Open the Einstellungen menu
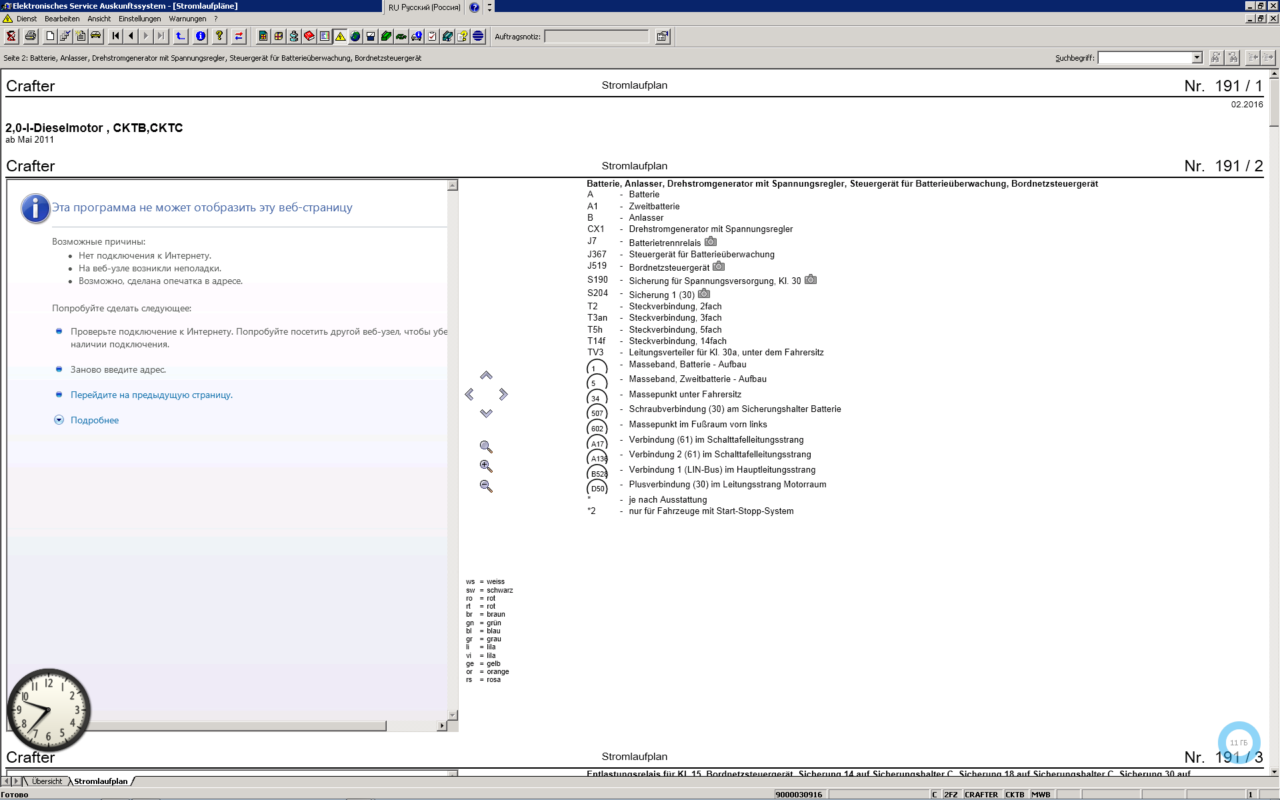Image resolution: width=1280 pixels, height=800 pixels. 140,19
